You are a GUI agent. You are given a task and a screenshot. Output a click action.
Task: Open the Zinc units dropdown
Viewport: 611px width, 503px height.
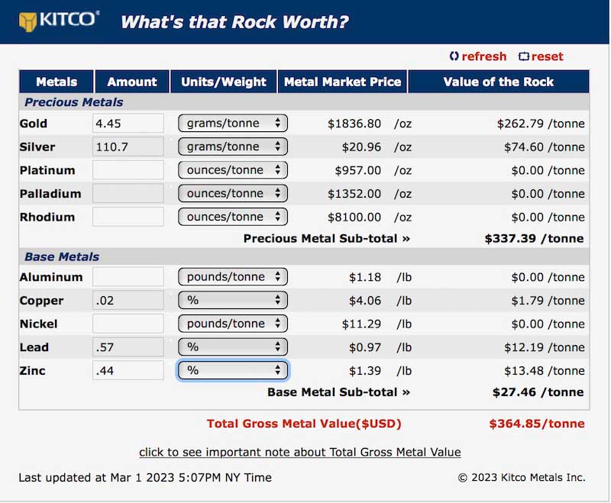click(x=233, y=370)
